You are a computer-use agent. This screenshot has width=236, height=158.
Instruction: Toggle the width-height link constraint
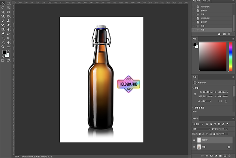point(194,94)
